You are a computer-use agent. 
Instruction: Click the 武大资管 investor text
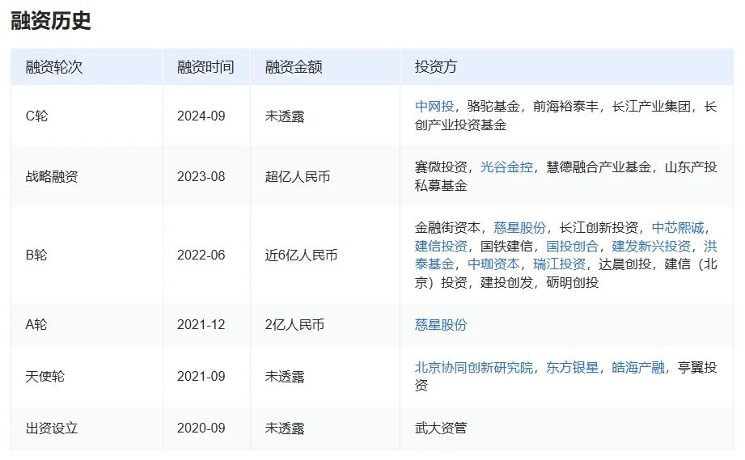click(441, 428)
